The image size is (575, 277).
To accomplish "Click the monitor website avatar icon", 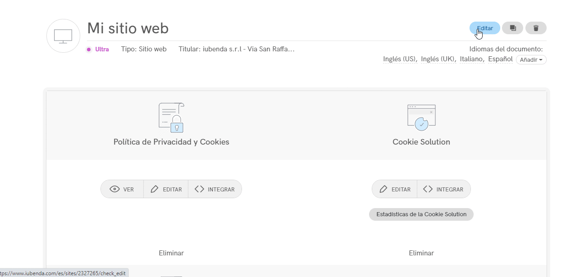I will [63, 36].
